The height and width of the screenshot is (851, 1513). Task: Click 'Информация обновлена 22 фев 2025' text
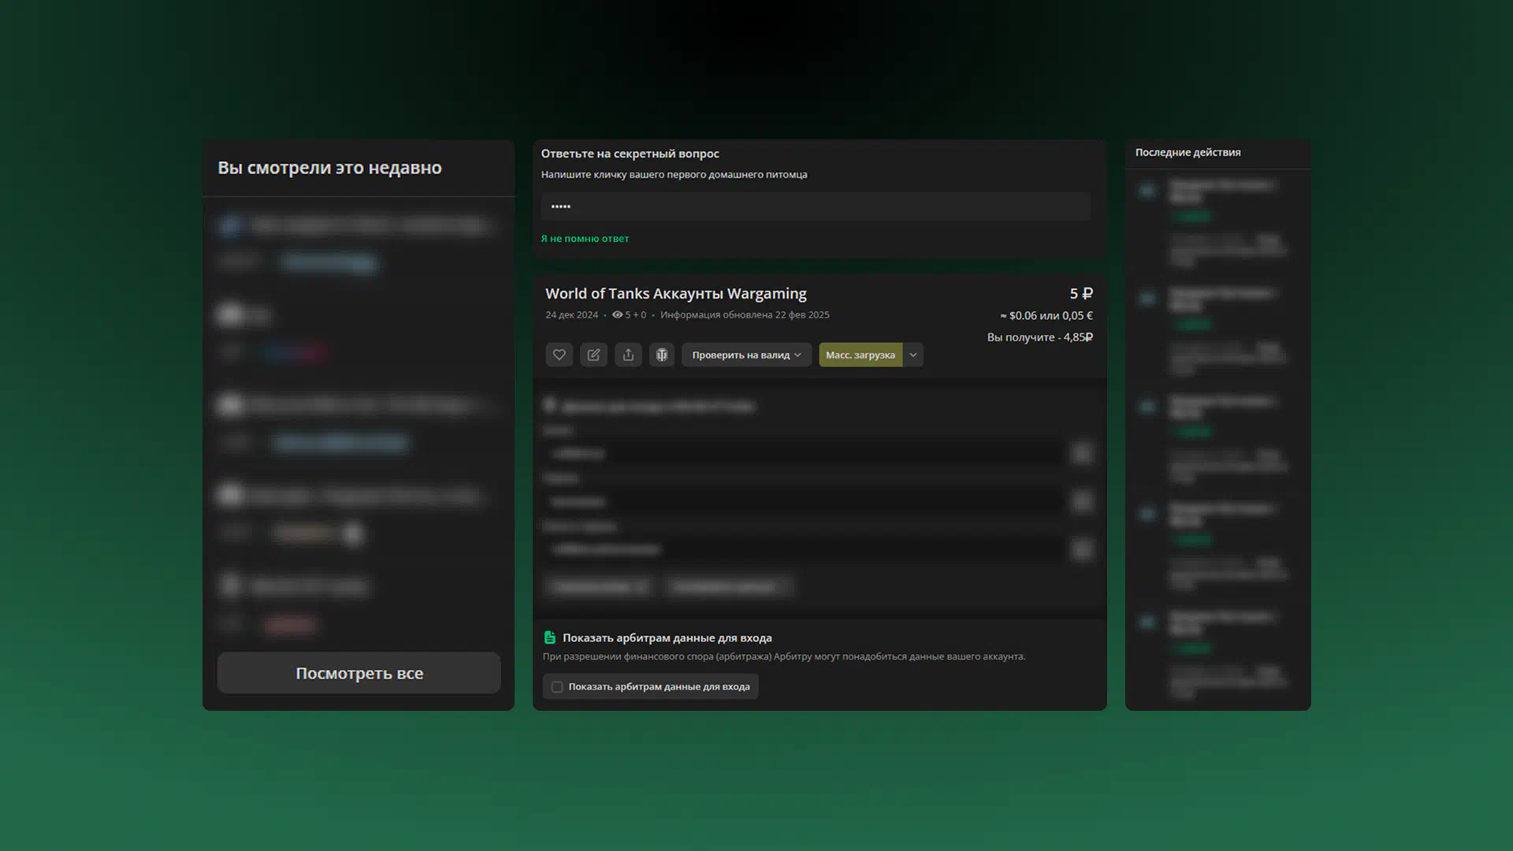(x=745, y=314)
